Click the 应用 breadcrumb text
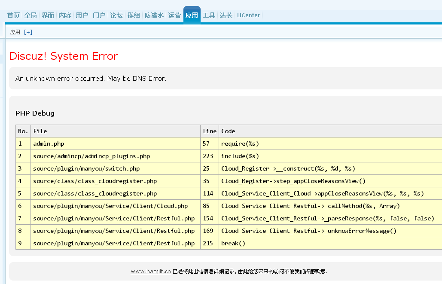442x284 pixels. (15, 32)
